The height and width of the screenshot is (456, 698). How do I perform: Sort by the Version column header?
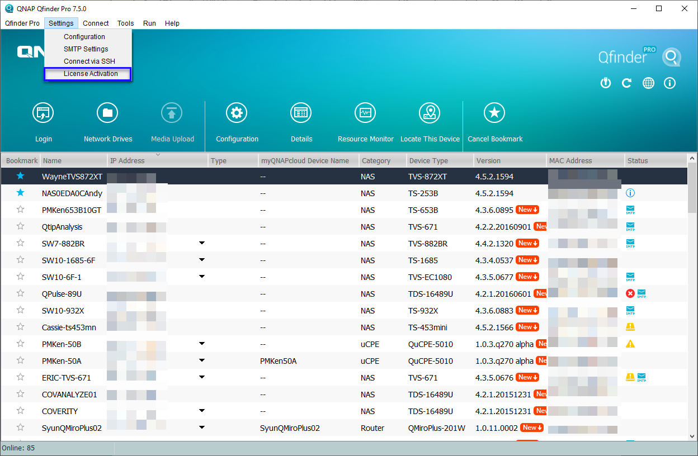[x=510, y=160]
